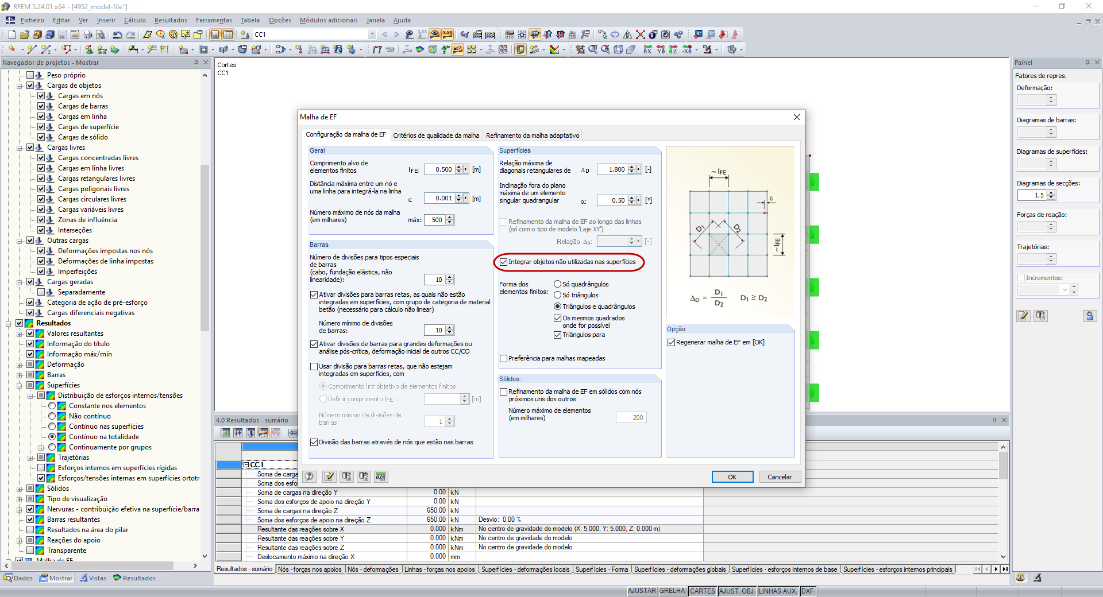Collapse the 'Cargas livres' tree node

pos(19,148)
